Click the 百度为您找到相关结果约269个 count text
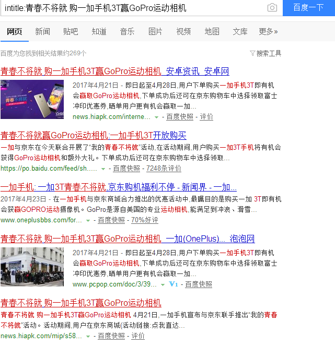The width and height of the screenshot is (335, 346). (43, 53)
